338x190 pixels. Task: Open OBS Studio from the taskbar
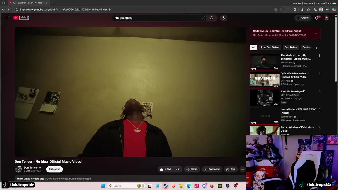click(x=235, y=186)
